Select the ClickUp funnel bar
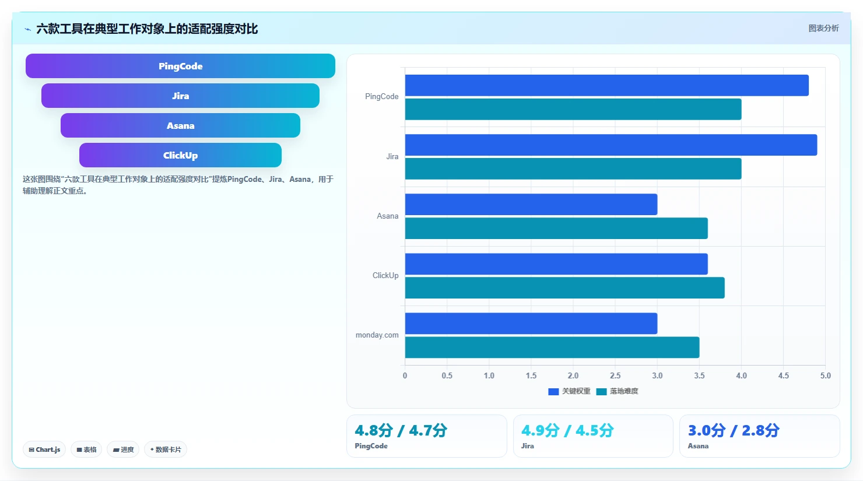This screenshot has width=863, height=481. click(180, 155)
